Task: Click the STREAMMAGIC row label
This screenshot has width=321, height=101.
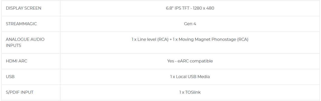Action: [21, 24]
